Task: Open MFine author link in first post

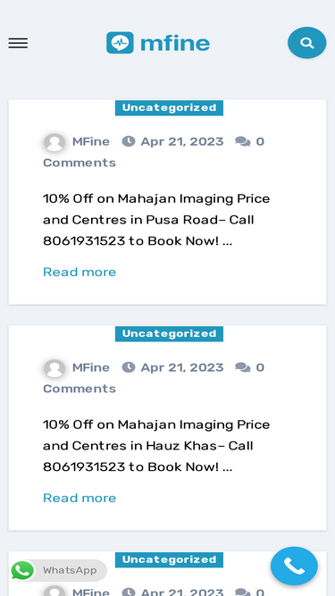Action: point(91,142)
